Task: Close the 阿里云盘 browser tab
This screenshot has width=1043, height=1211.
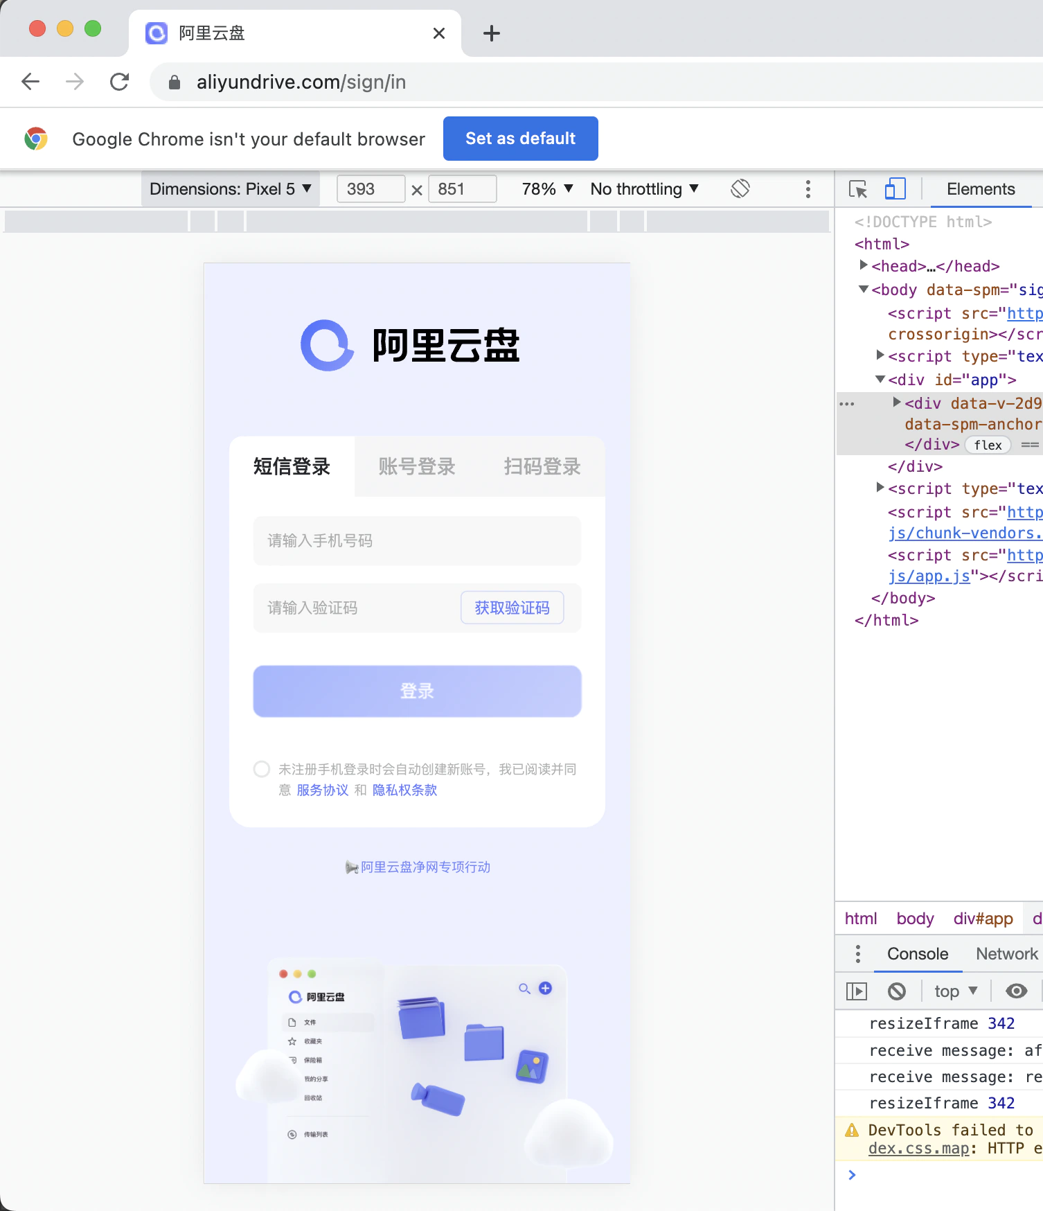Action: (439, 33)
